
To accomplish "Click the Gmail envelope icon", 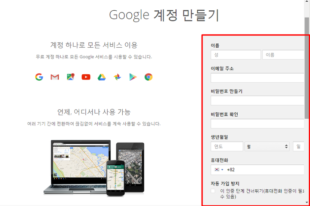I will (55, 77).
